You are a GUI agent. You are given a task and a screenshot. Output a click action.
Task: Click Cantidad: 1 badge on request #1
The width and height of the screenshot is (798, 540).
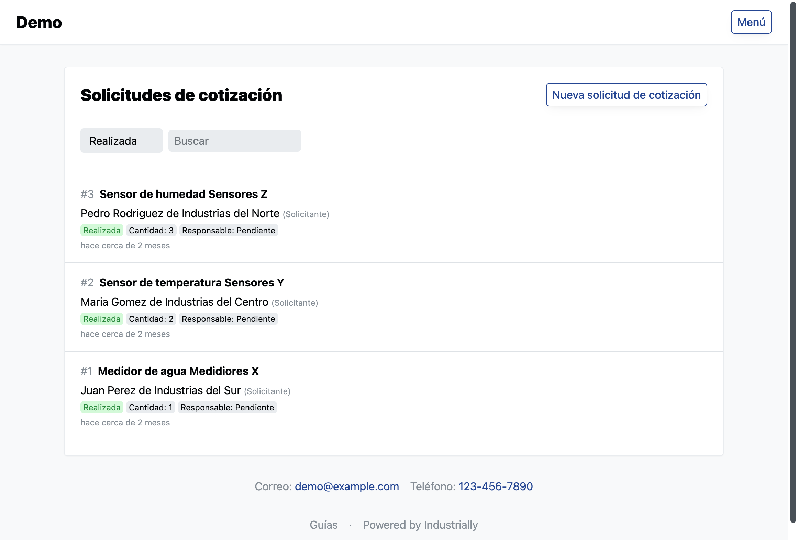click(150, 407)
